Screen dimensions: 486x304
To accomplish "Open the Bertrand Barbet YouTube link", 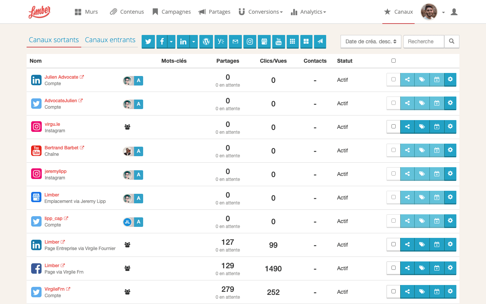I will click(64, 148).
